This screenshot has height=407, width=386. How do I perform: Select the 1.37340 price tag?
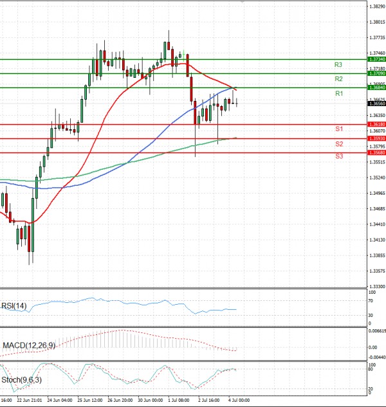point(377,59)
